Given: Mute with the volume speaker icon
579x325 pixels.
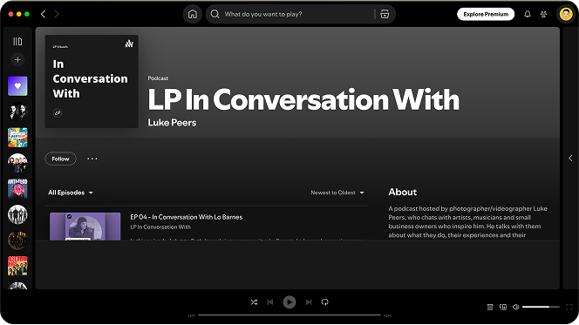Looking at the screenshot, I should [516, 307].
